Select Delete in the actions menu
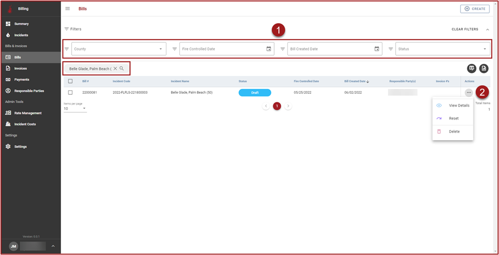 tap(454, 132)
